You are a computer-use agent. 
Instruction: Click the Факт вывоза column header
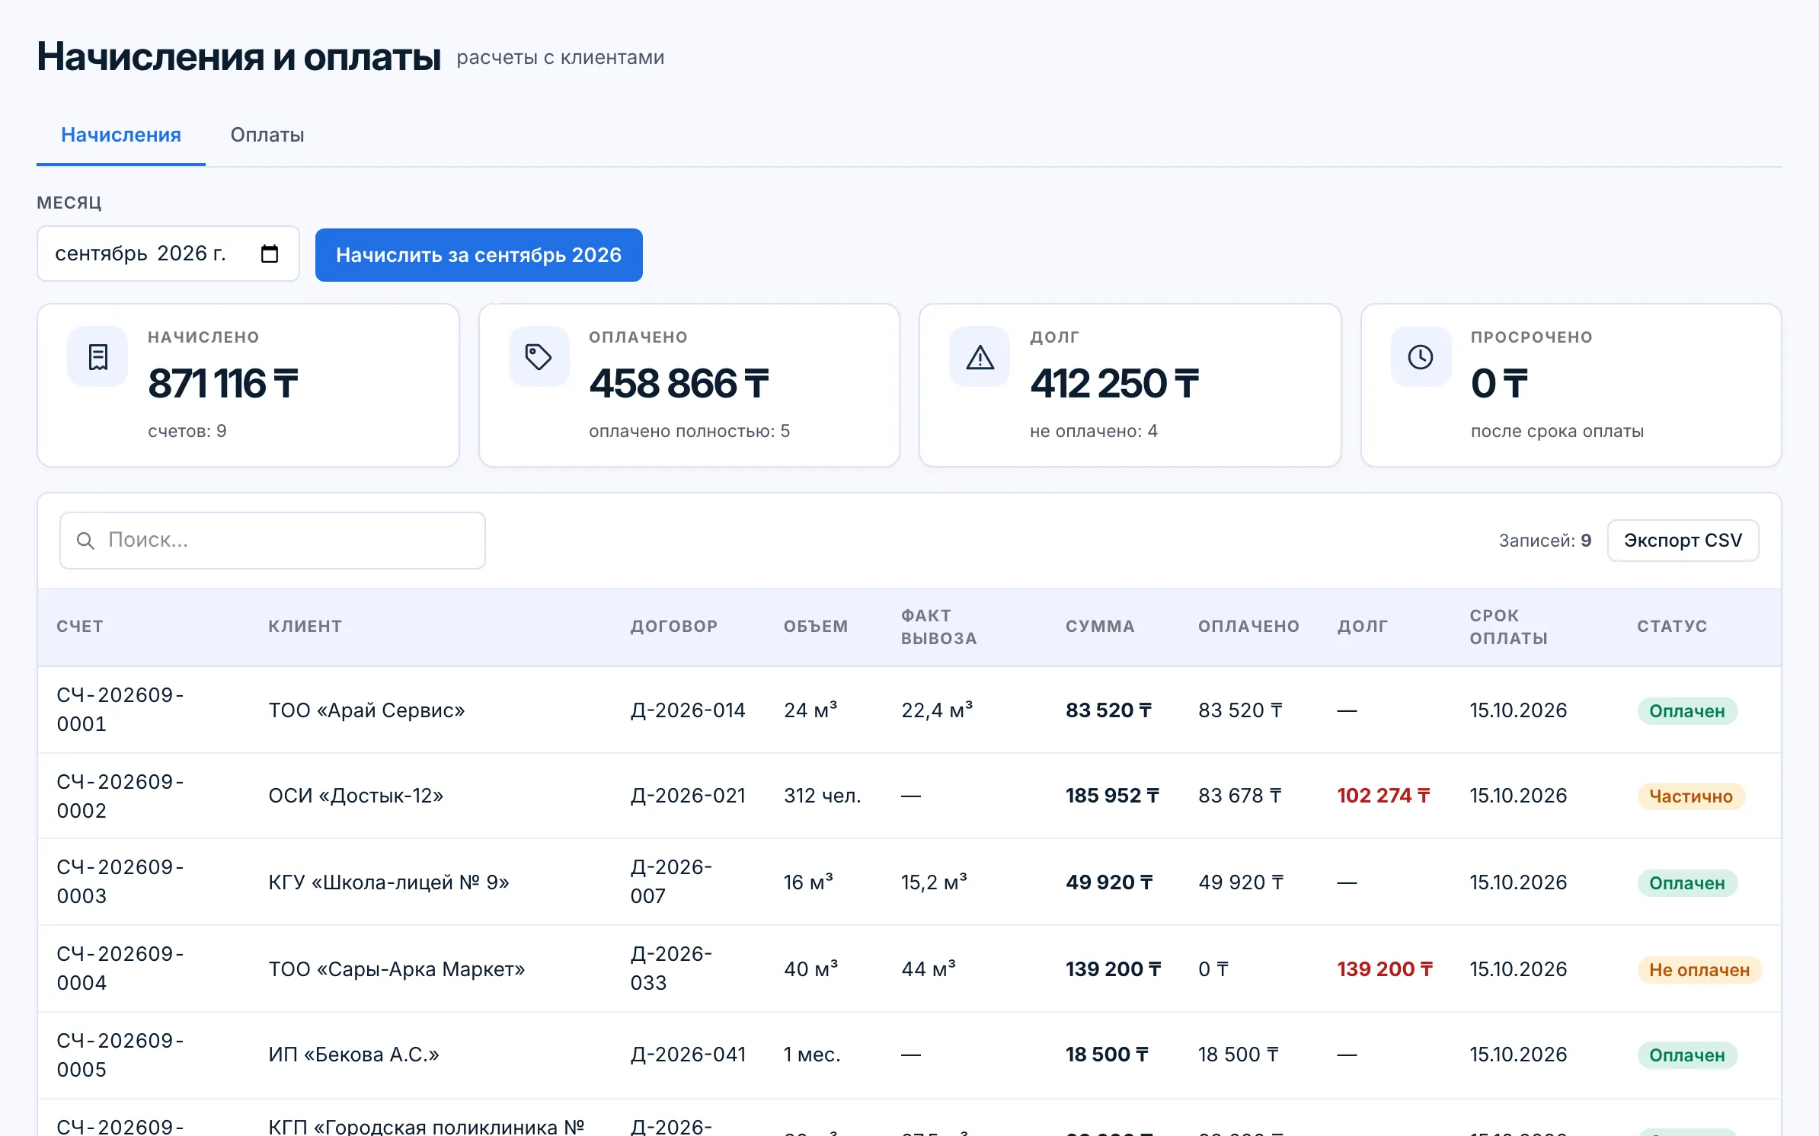click(938, 627)
